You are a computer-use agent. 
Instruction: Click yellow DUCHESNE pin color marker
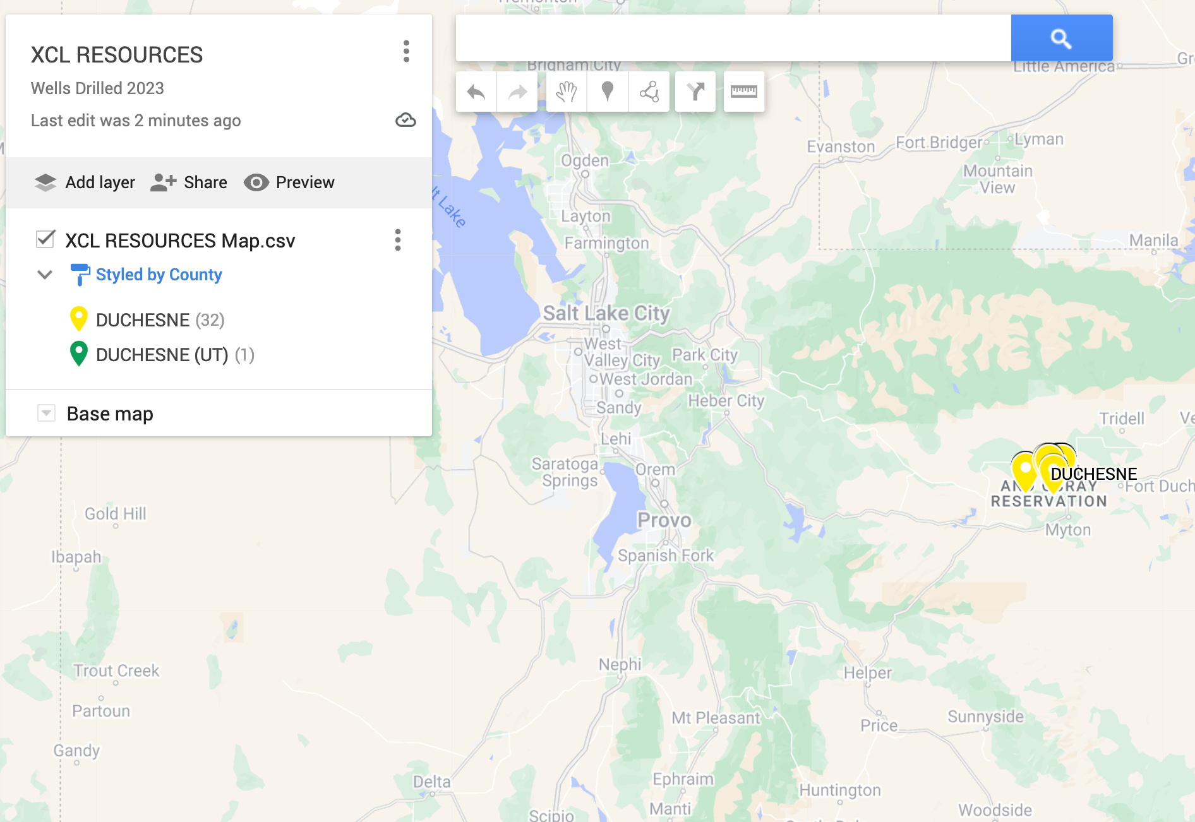click(78, 319)
